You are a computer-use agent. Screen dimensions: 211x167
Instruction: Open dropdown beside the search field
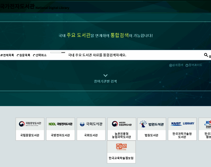[x=58, y=53]
